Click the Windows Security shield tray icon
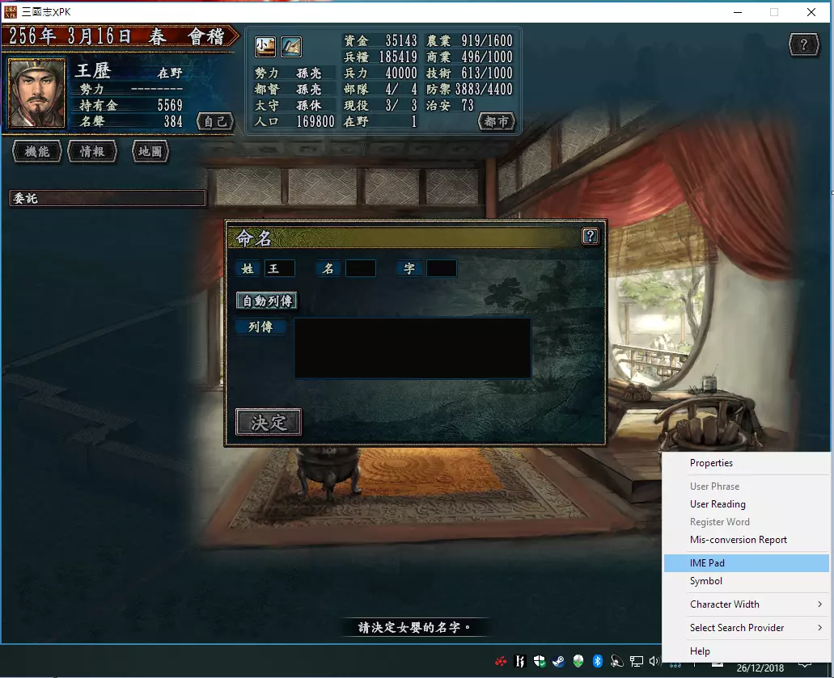Image resolution: width=834 pixels, height=678 pixels. 540,661
